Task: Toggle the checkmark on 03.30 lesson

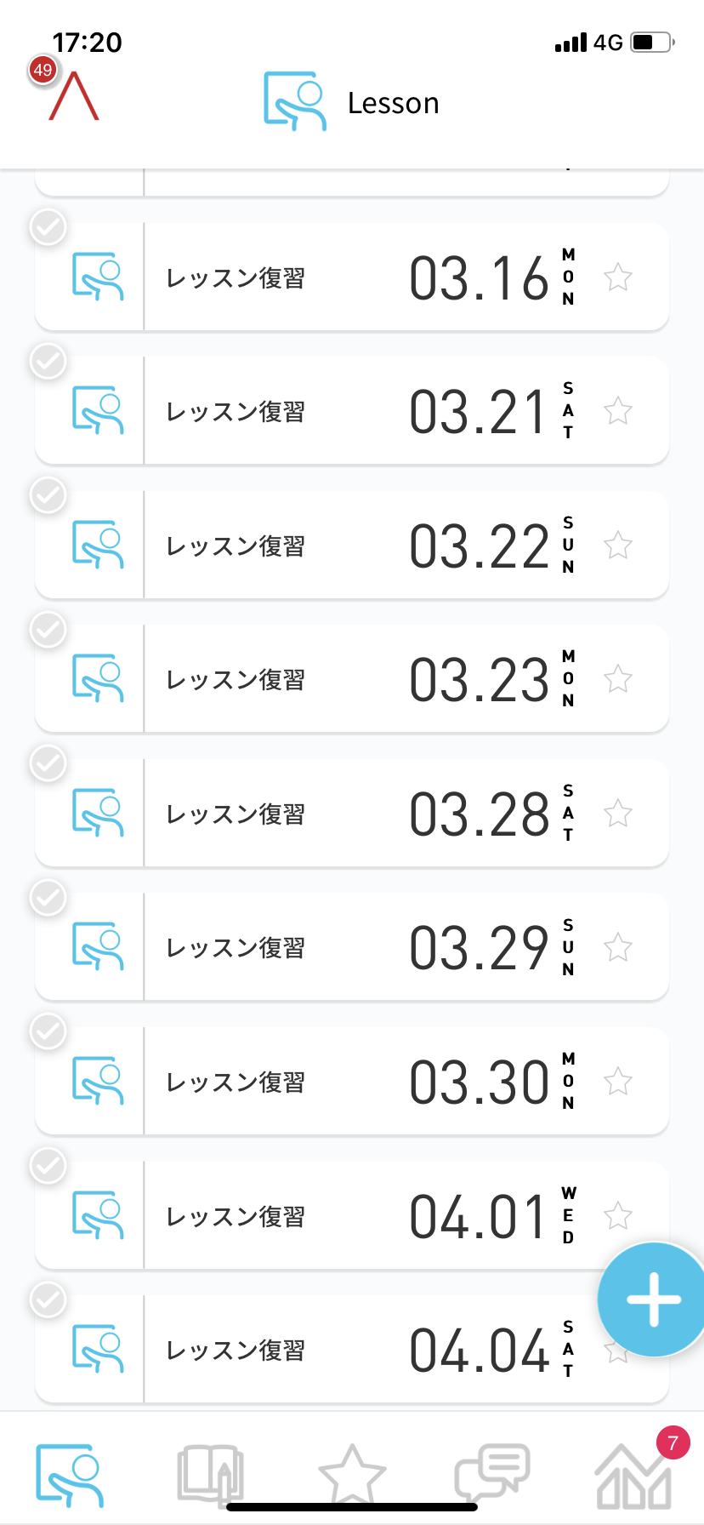Action: coord(48,1031)
